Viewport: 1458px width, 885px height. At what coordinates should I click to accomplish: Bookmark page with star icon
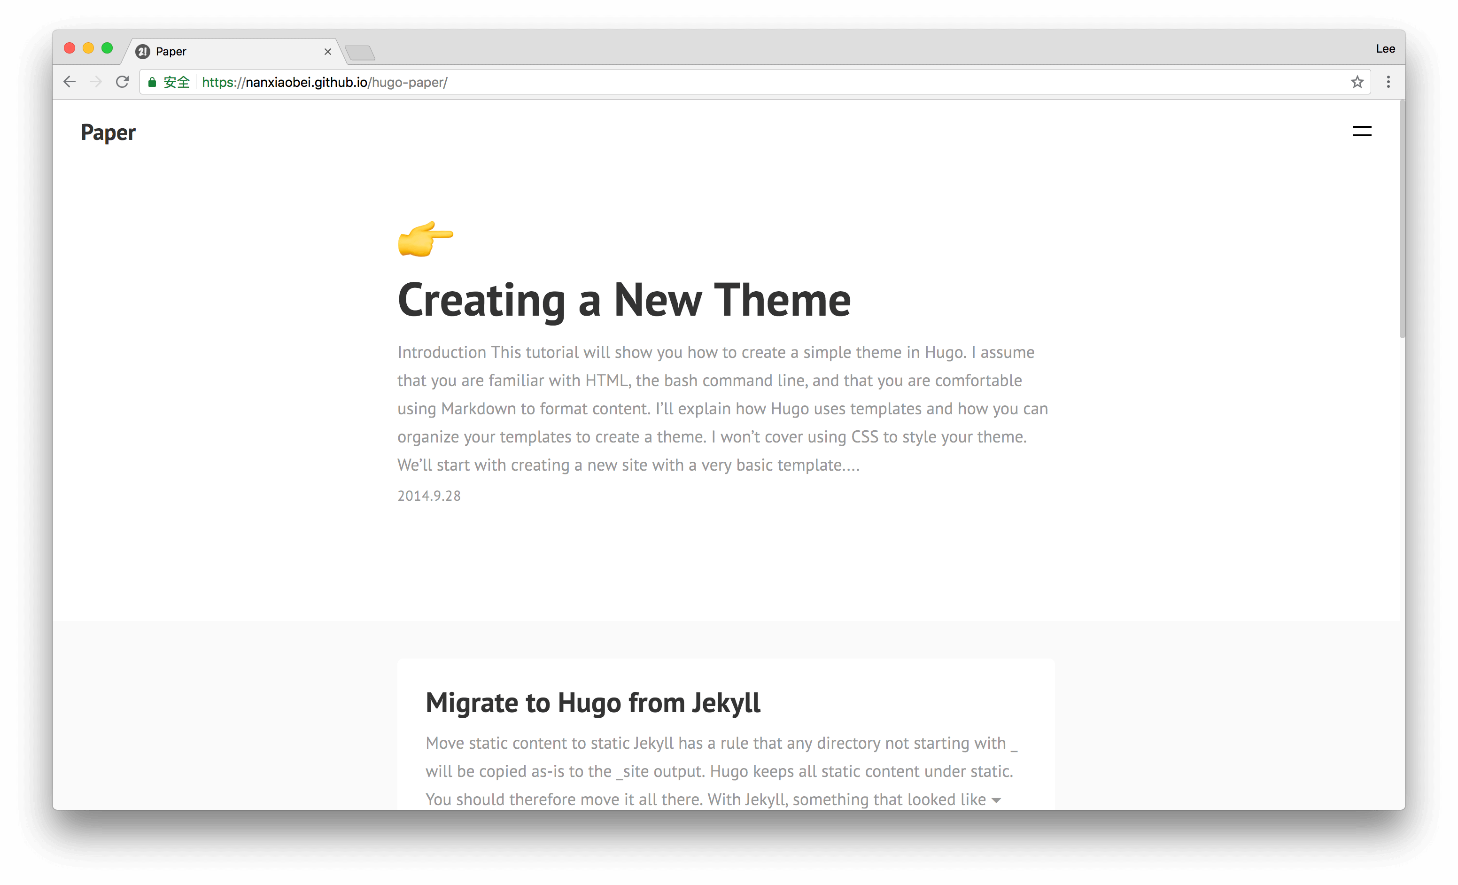[1357, 82]
